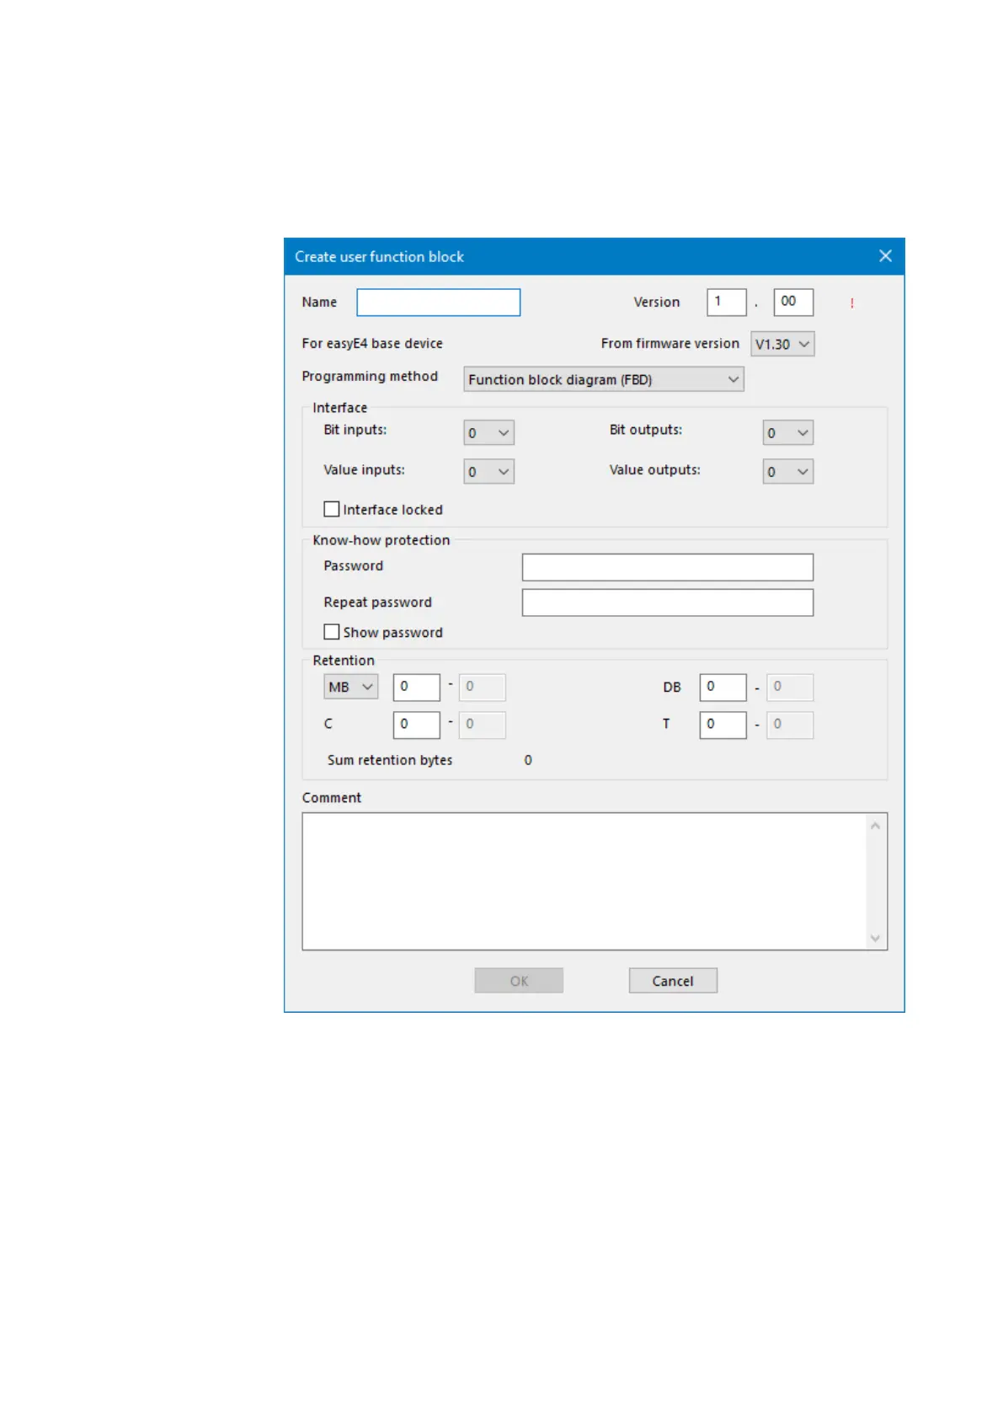Open the Value outputs dropdown
Screen dimensions: 1003x1419
pos(788,472)
